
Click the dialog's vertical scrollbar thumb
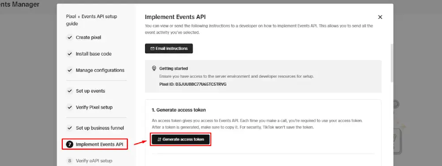(x=392, y=63)
